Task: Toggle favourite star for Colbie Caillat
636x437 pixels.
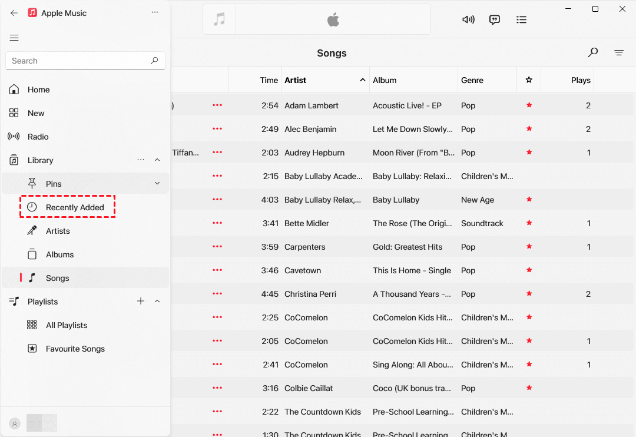Action: pos(529,388)
